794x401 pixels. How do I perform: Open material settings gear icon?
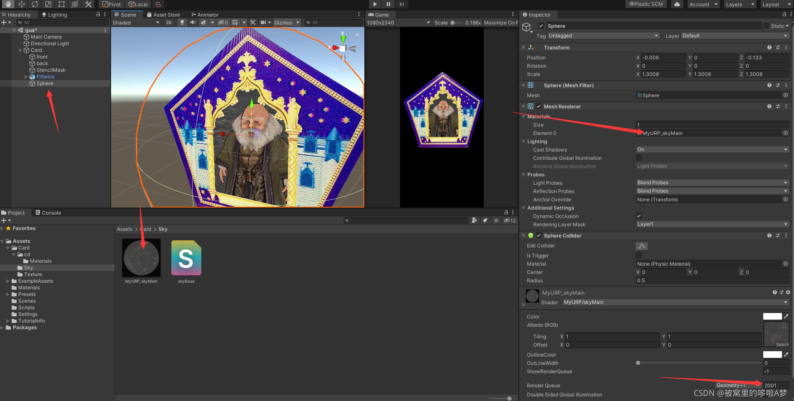[x=788, y=292]
